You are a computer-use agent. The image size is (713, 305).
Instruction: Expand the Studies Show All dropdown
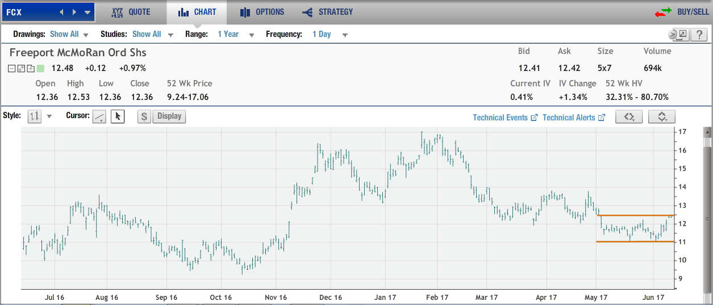(153, 35)
